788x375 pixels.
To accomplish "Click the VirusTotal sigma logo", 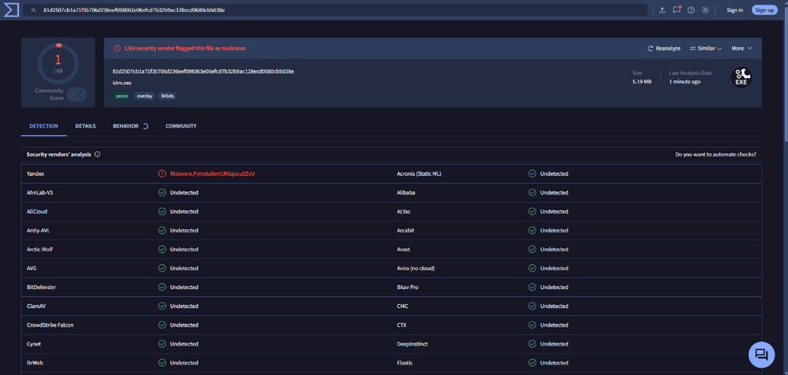I will click(x=10, y=9).
